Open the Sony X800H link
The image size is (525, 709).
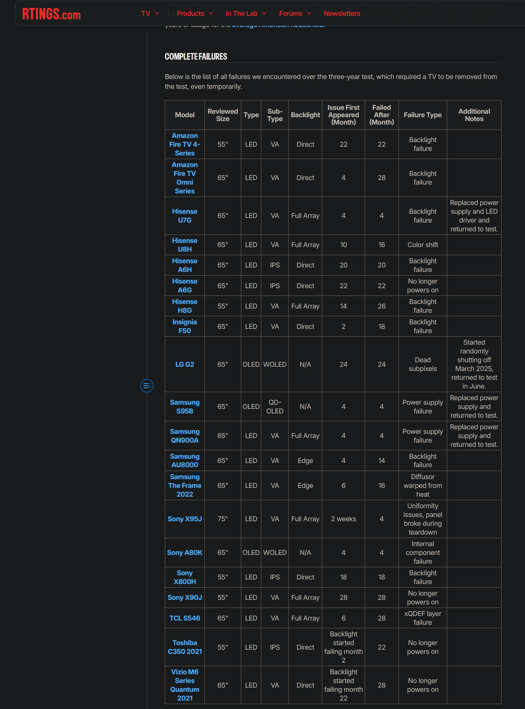[x=185, y=577]
